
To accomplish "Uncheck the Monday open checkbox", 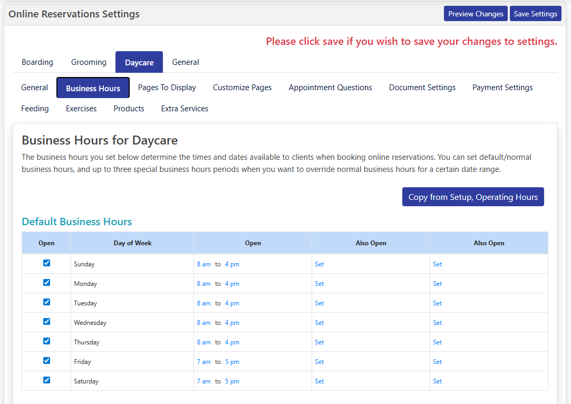I will tap(46, 283).
